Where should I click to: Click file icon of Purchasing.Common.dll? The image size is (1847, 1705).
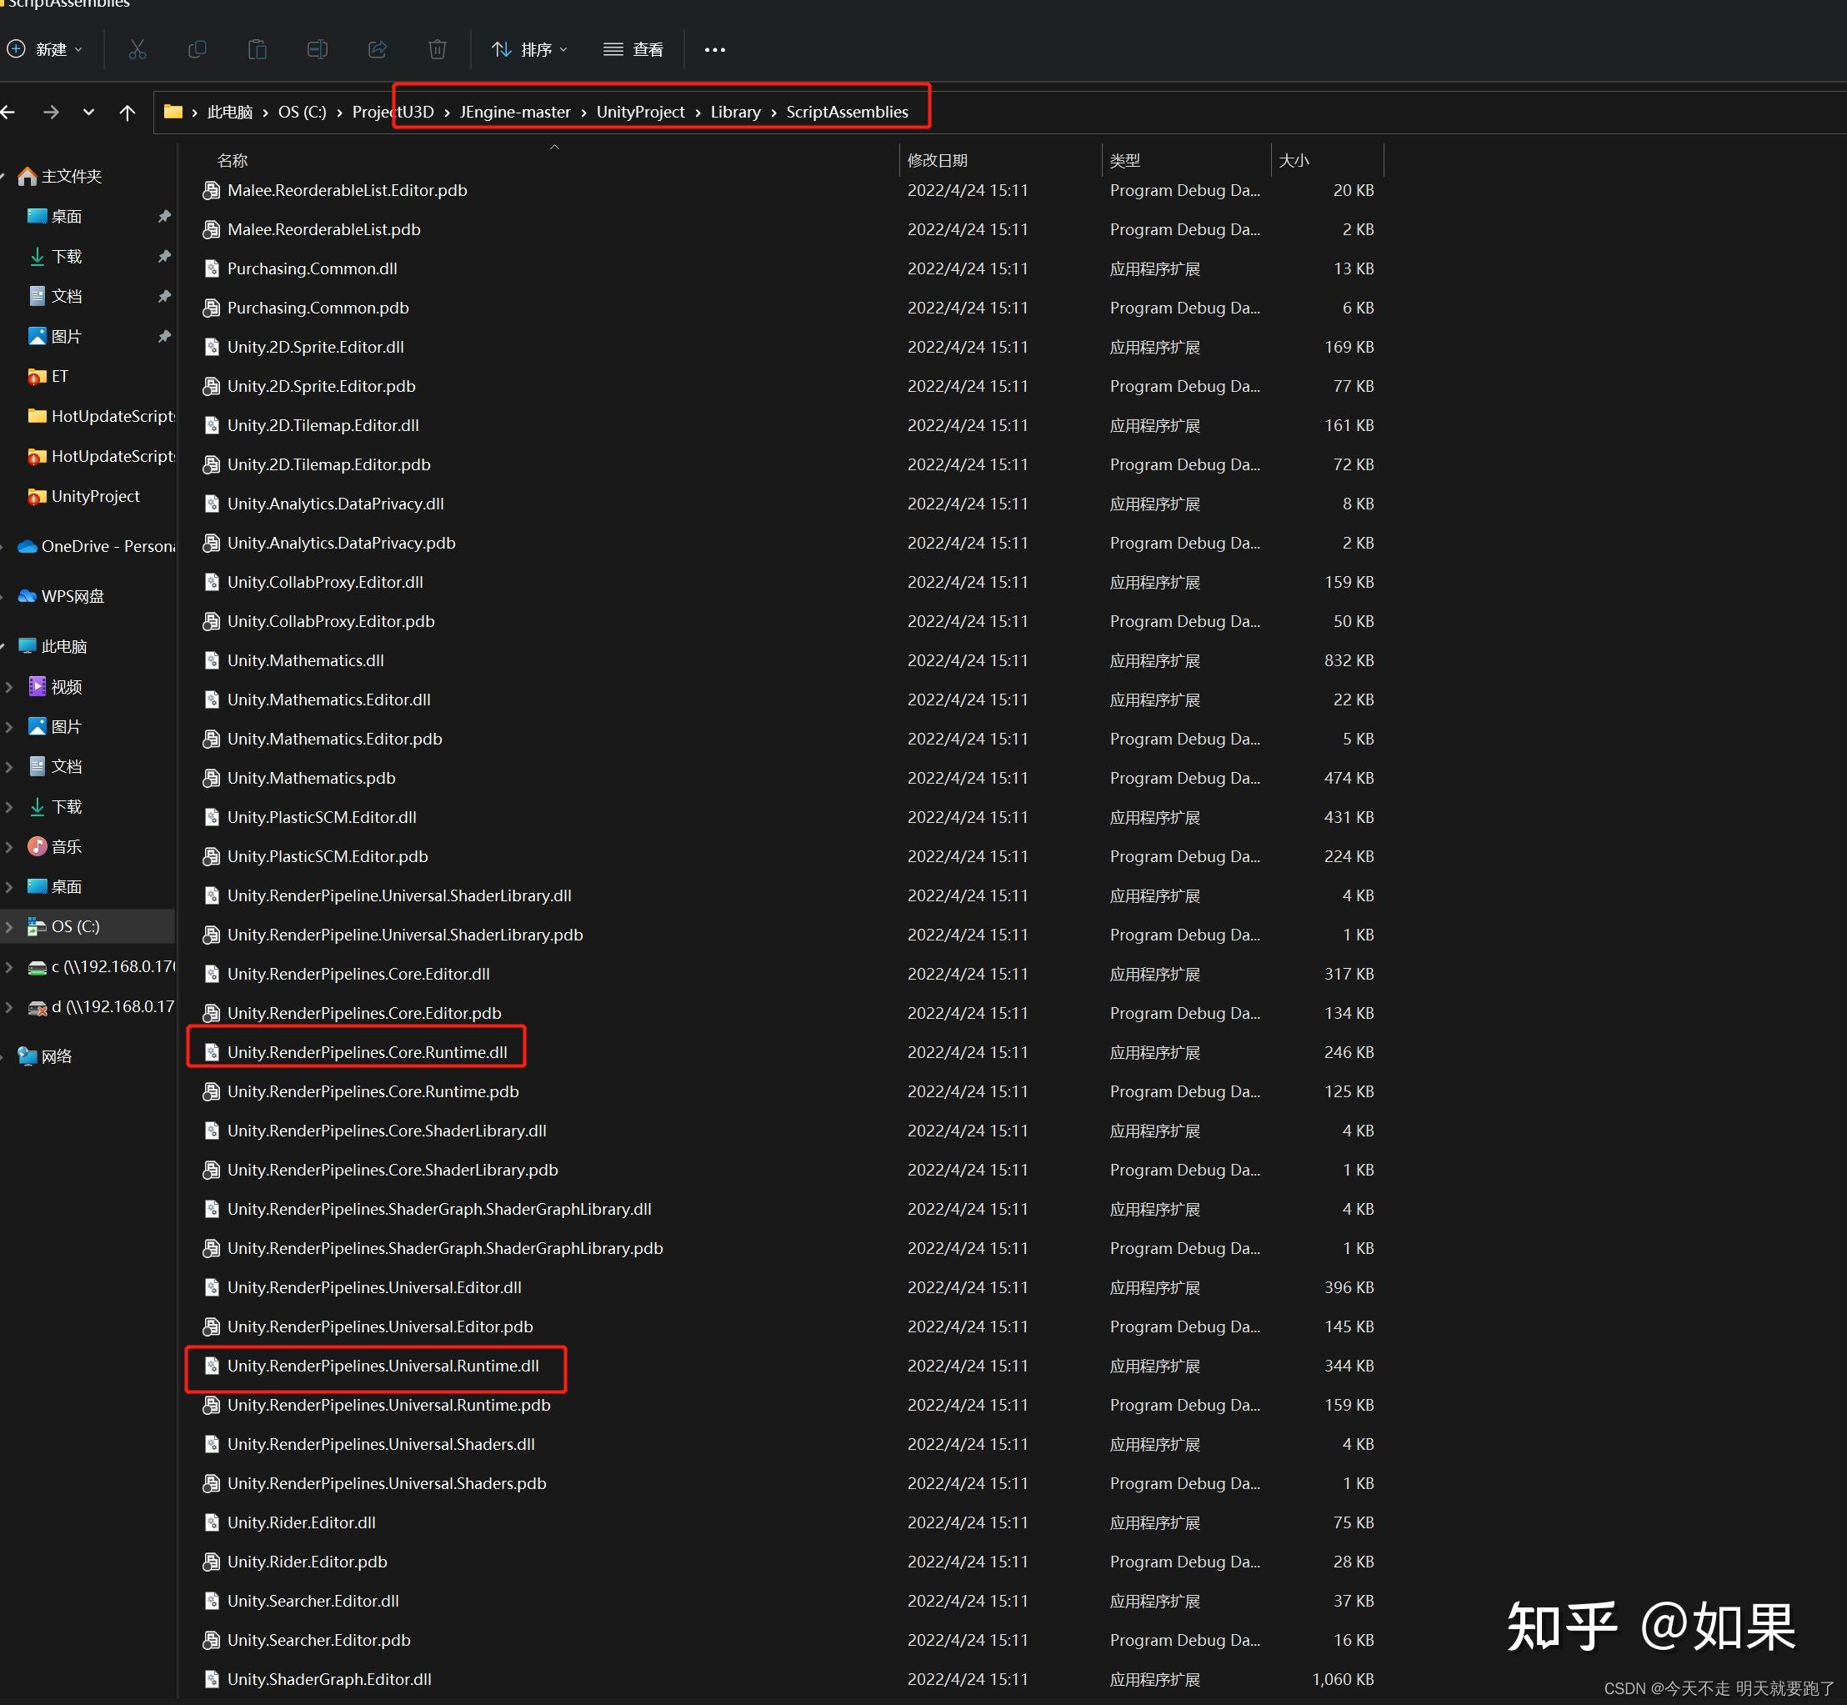coord(211,268)
